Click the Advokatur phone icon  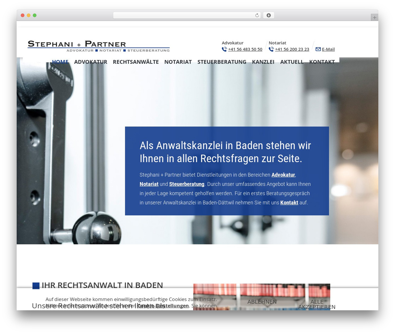(x=224, y=49)
